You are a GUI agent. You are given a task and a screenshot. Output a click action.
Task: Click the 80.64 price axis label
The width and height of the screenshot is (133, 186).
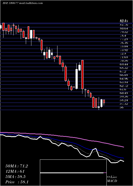124,28
